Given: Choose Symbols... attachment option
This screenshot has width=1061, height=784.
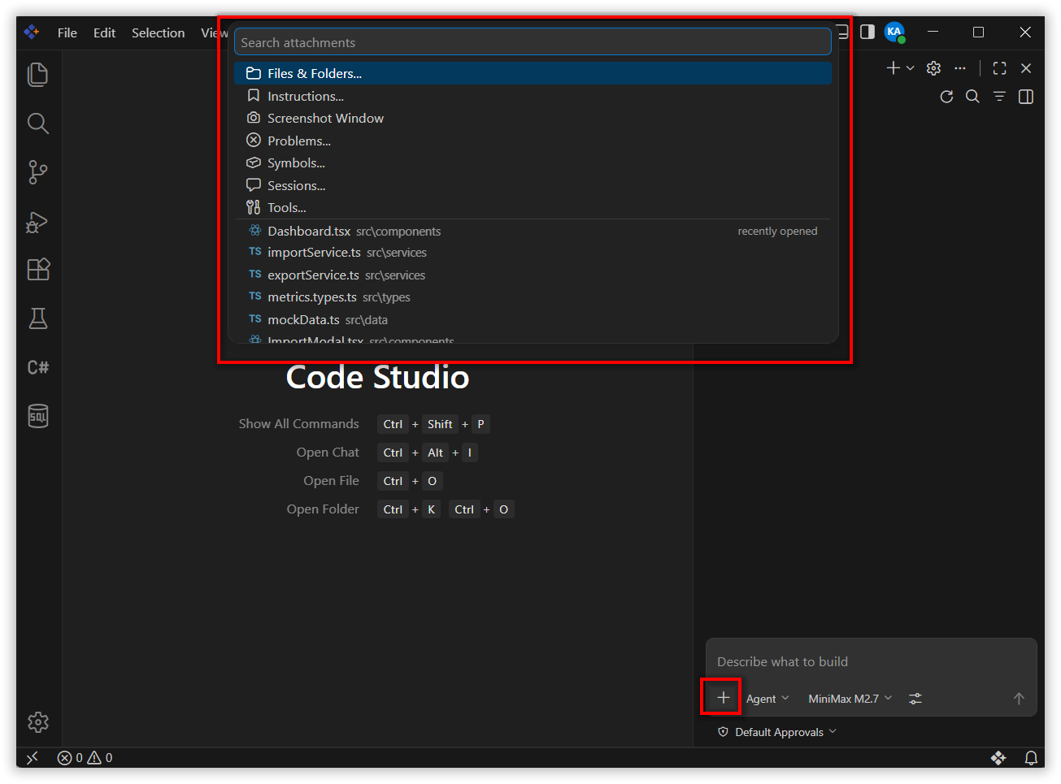Looking at the screenshot, I should 533,162.
